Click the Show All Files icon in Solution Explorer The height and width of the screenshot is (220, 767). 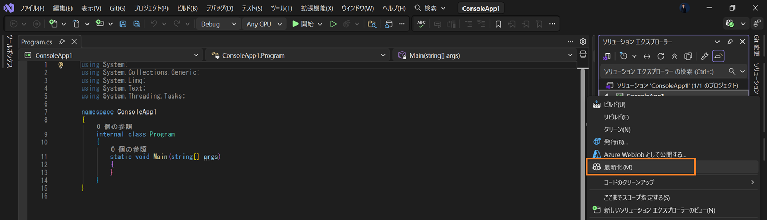pyautogui.click(x=688, y=56)
